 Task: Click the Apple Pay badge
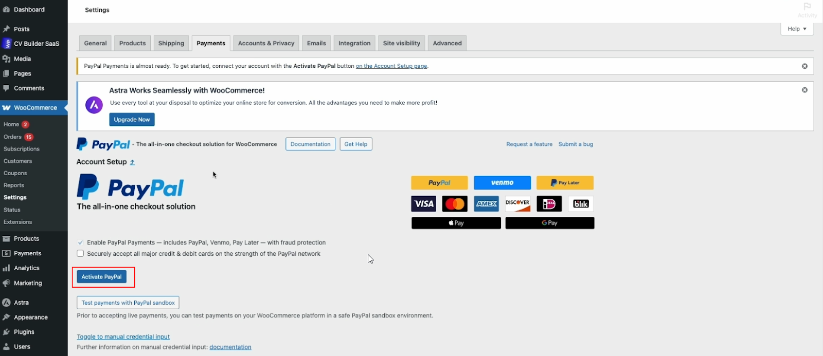click(456, 223)
